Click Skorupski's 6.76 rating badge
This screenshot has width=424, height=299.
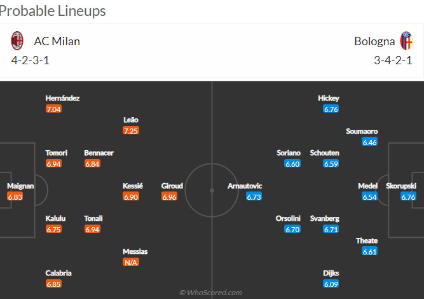(408, 197)
